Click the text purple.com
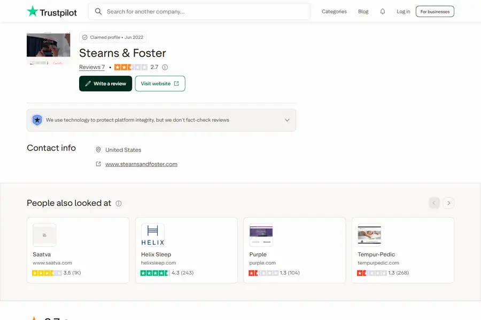Image resolution: width=481 pixels, height=320 pixels. (262, 263)
